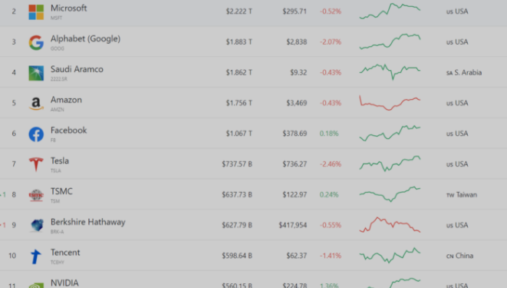Click the Amazon 30-day price chart
This screenshot has width=507, height=288.
tap(390, 103)
